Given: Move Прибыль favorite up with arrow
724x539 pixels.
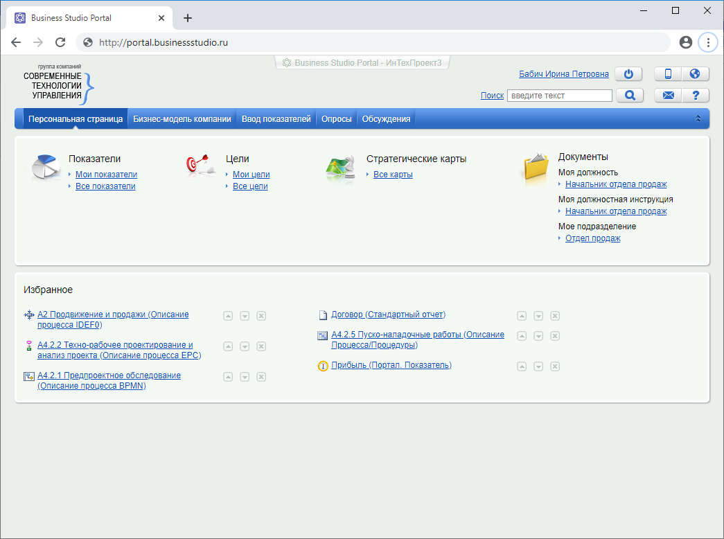Looking at the screenshot, I should (x=522, y=366).
